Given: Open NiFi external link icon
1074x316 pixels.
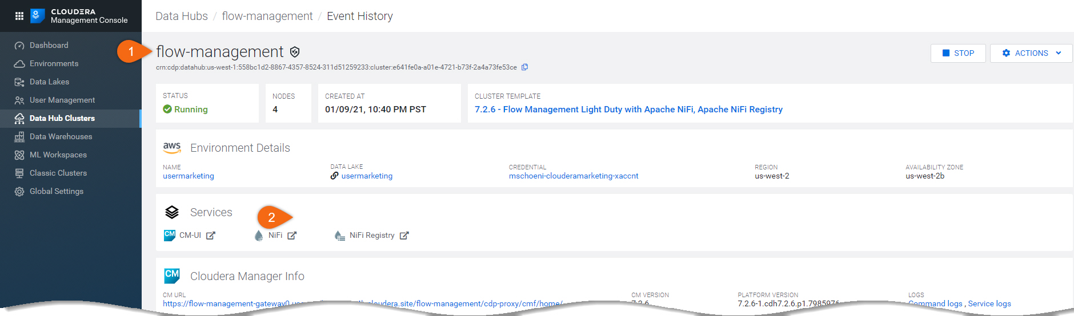Looking at the screenshot, I should (x=292, y=236).
